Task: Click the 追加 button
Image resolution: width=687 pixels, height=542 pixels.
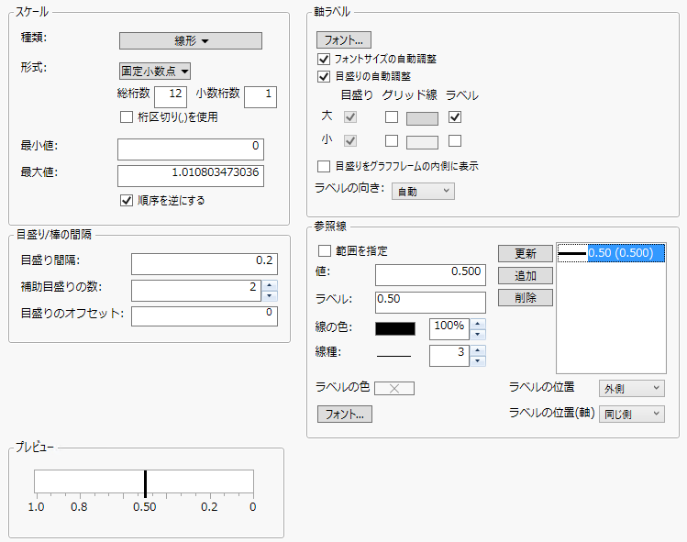Action: (x=526, y=276)
